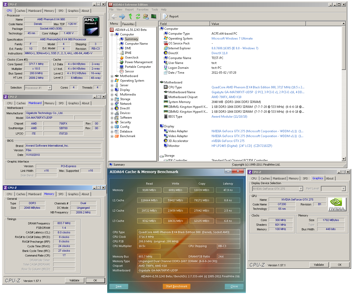Open the File menu in AIDA64
Image resolution: width=353 pixels, height=294 pixels.
click(111, 10)
